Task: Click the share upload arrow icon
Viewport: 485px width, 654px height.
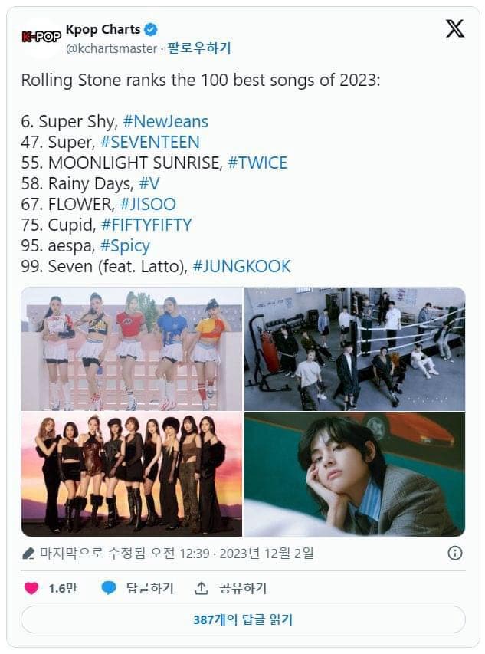Action: [x=202, y=588]
